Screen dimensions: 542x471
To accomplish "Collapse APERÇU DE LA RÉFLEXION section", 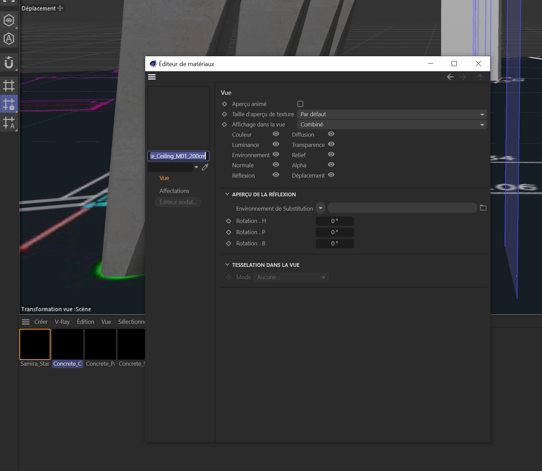I will (x=227, y=194).
